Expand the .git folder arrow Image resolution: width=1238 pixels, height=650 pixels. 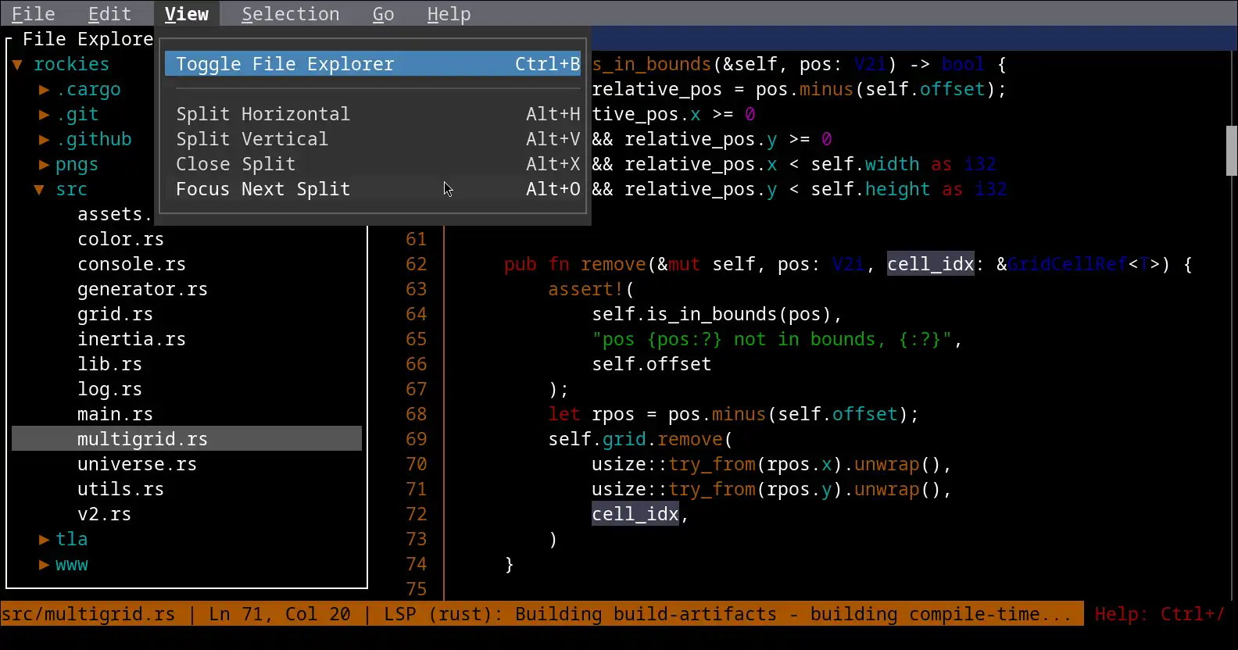click(x=45, y=115)
